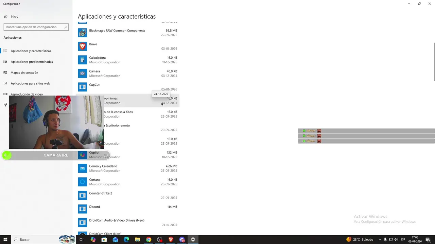Image resolution: width=435 pixels, height=244 pixels.
Task: Open Windows Start menu
Action: click(x=5, y=240)
